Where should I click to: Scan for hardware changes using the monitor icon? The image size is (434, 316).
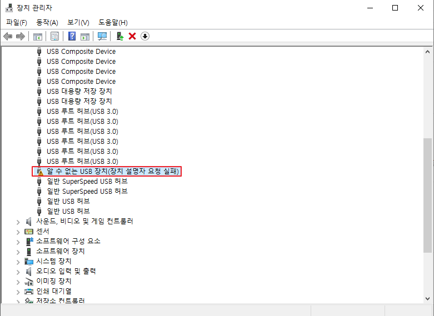(102, 36)
